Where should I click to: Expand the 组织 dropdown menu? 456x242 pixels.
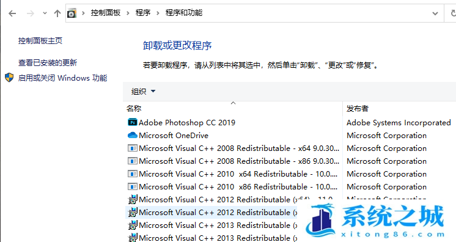click(x=144, y=91)
